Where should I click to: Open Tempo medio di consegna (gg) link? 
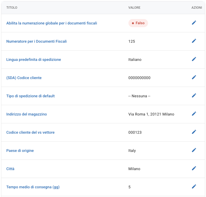(33, 187)
